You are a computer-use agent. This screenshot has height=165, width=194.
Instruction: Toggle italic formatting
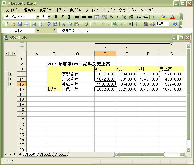62,17
